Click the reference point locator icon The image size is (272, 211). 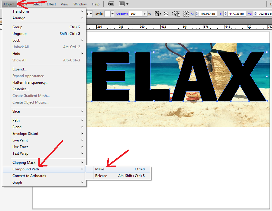186,14
